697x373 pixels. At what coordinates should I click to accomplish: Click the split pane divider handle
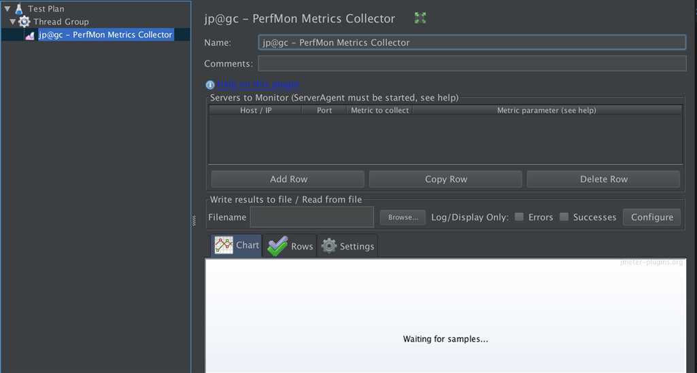click(194, 221)
